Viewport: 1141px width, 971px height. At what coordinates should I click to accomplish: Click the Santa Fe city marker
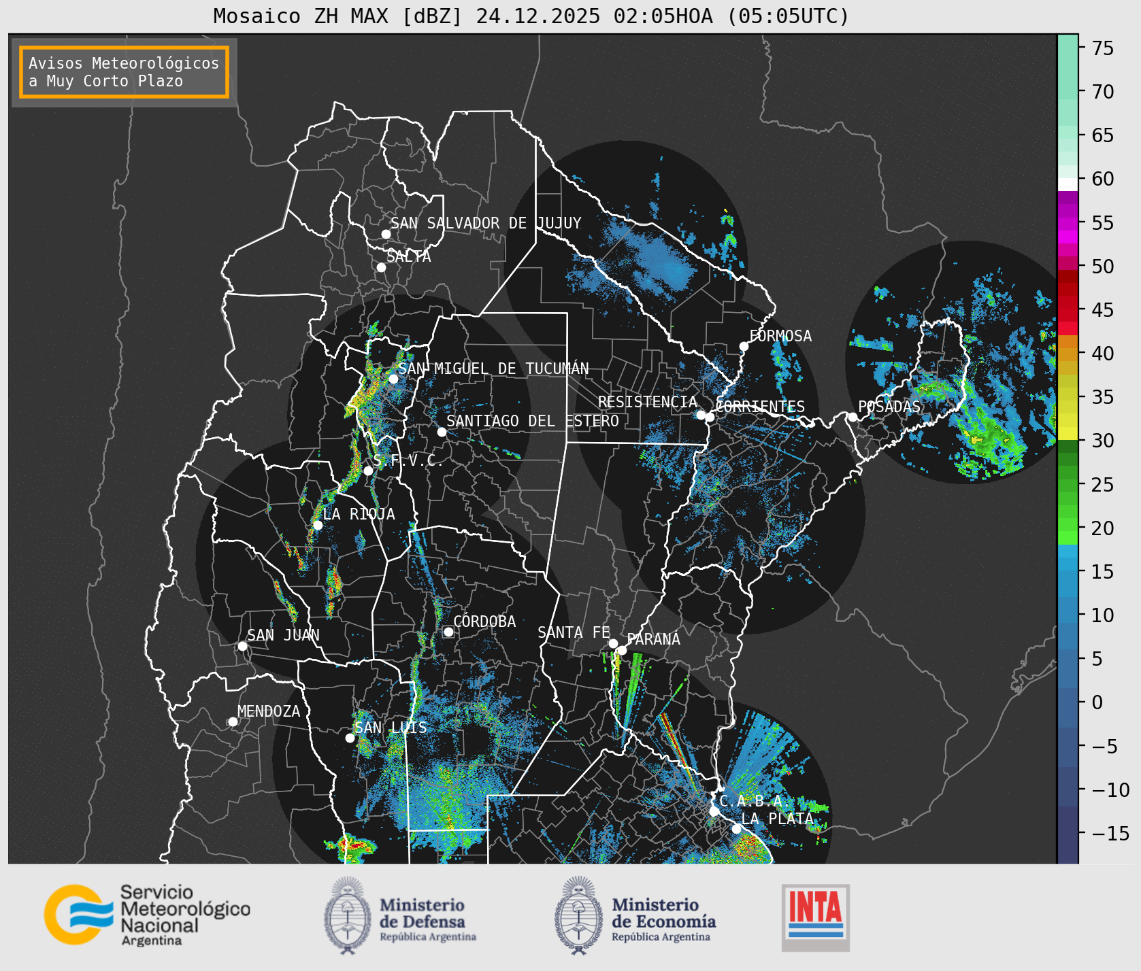point(612,643)
